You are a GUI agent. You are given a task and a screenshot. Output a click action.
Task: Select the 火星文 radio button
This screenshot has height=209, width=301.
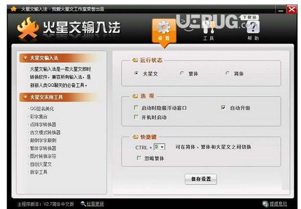137,73
